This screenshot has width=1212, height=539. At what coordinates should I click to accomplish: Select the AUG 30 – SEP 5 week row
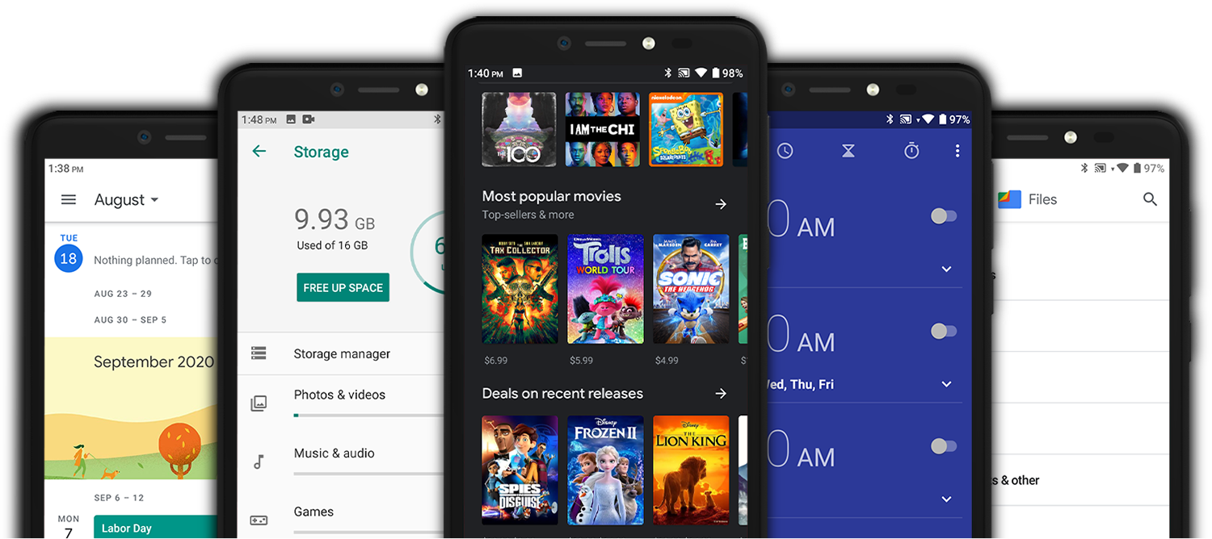click(130, 320)
